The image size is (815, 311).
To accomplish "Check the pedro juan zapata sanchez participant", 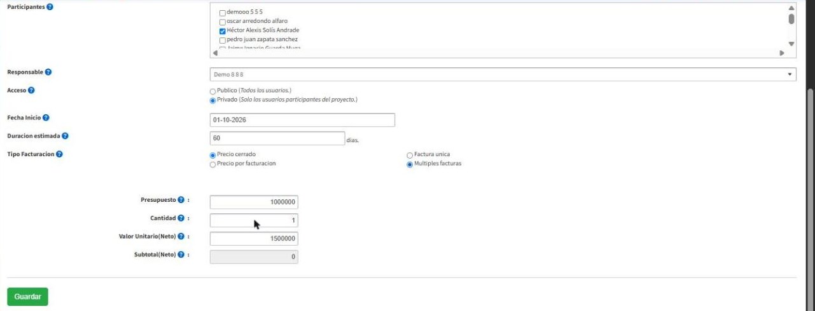I will point(223,40).
